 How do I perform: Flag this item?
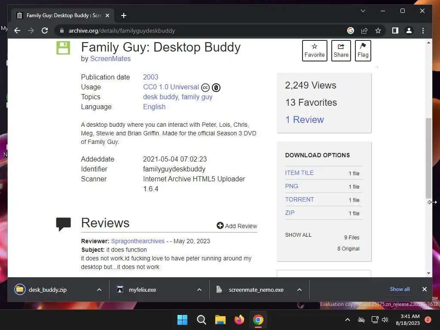click(x=363, y=51)
